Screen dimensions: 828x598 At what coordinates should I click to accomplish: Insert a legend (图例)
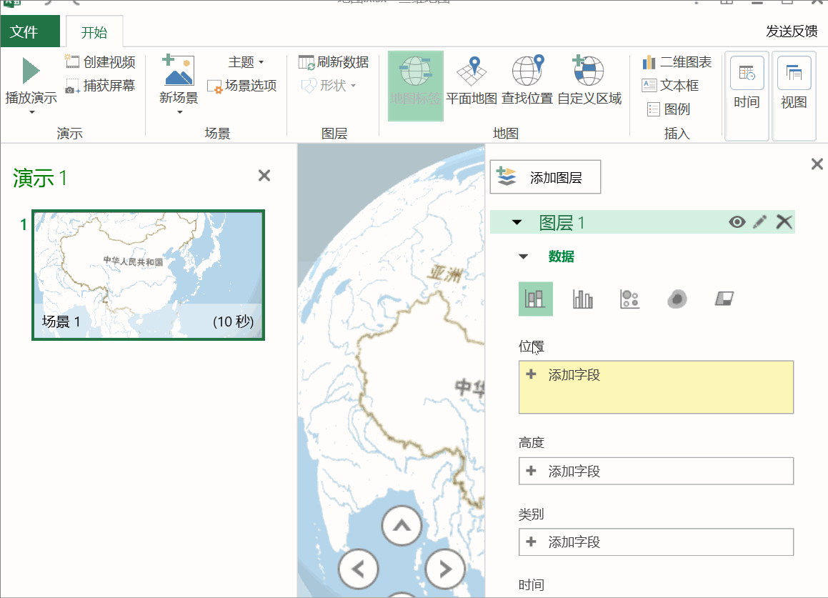tap(669, 109)
